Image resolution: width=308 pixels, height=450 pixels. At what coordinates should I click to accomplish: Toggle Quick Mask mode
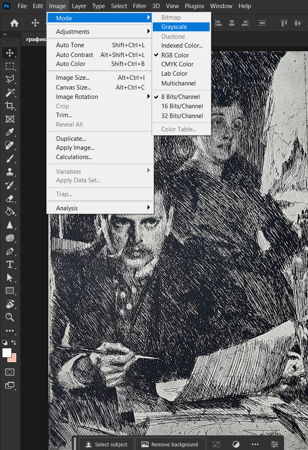(x=10, y=372)
